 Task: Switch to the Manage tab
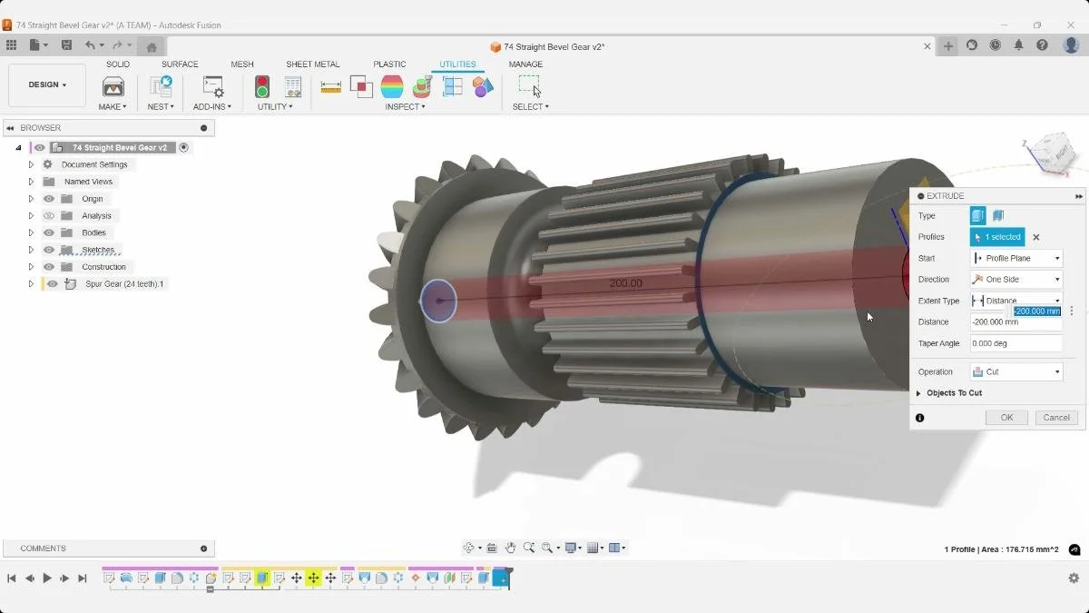(525, 64)
